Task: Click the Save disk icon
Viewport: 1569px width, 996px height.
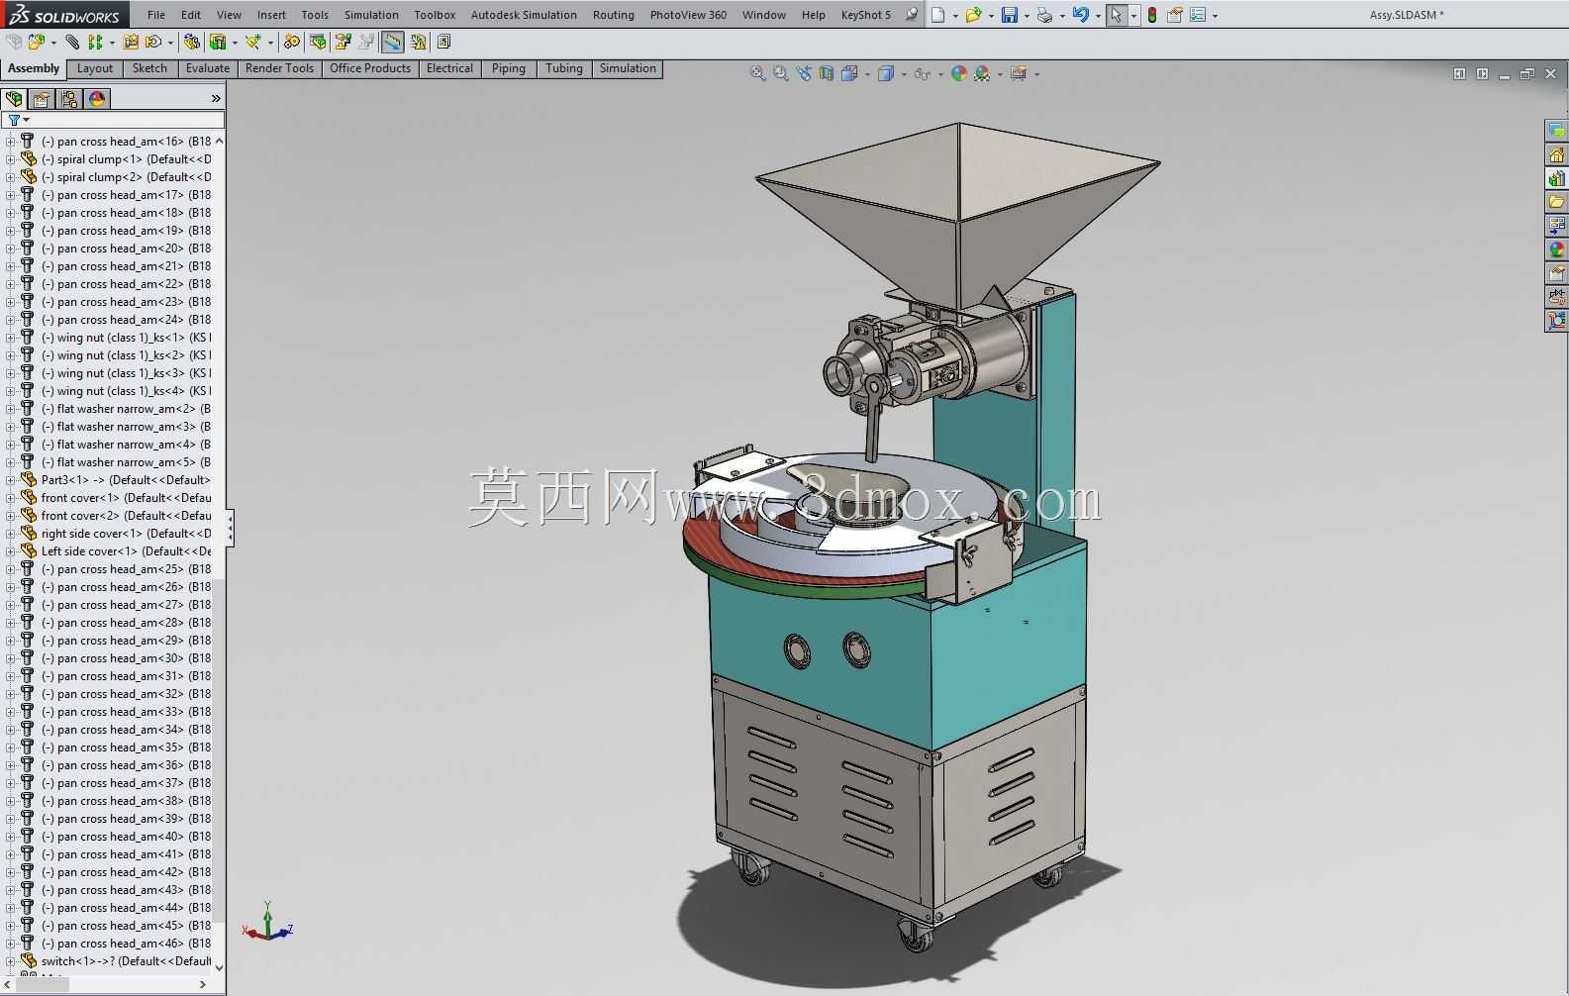Action: pos(1009,15)
